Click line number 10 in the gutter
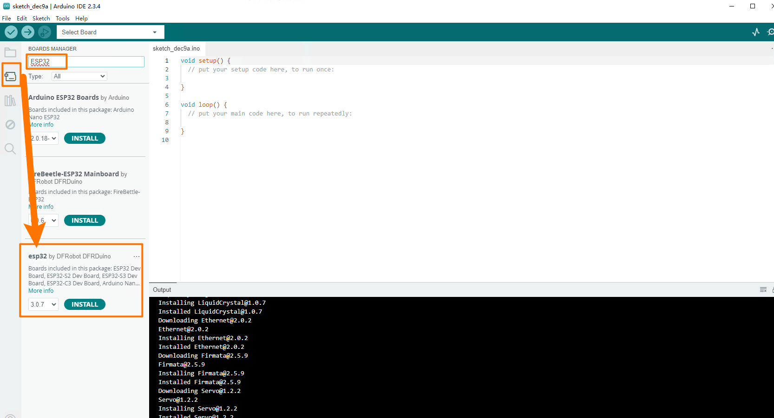The height and width of the screenshot is (418, 774). [x=165, y=140]
